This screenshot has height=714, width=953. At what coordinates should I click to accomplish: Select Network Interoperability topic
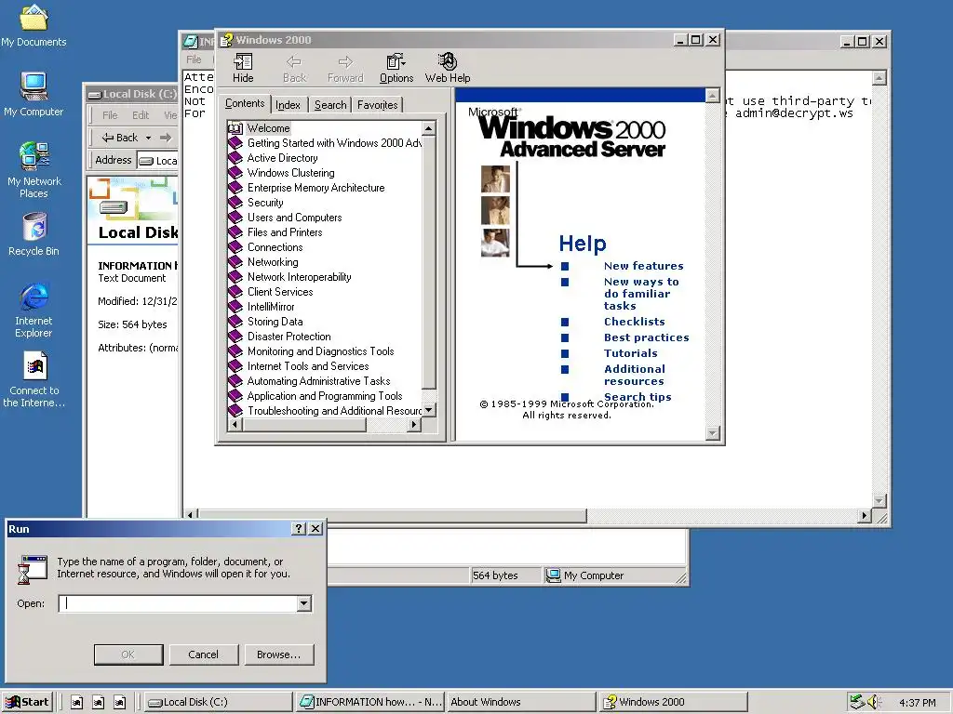pyautogui.click(x=299, y=277)
